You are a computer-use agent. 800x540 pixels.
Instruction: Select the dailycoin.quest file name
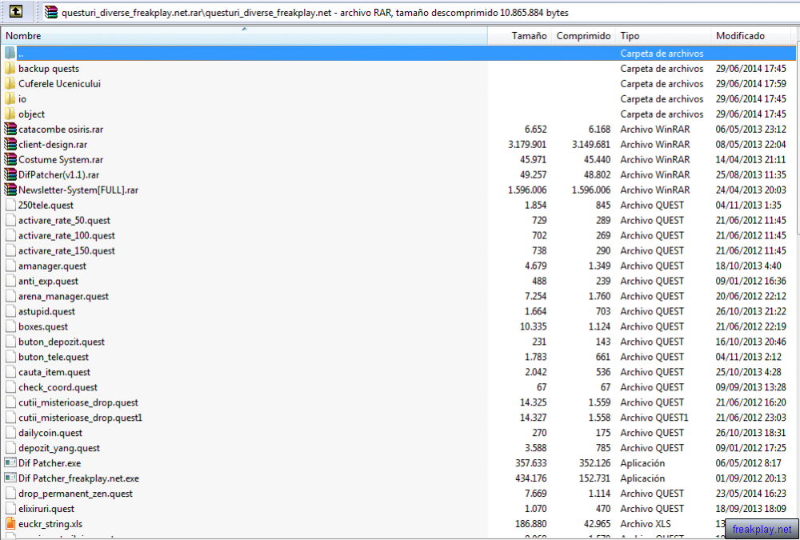50,433
